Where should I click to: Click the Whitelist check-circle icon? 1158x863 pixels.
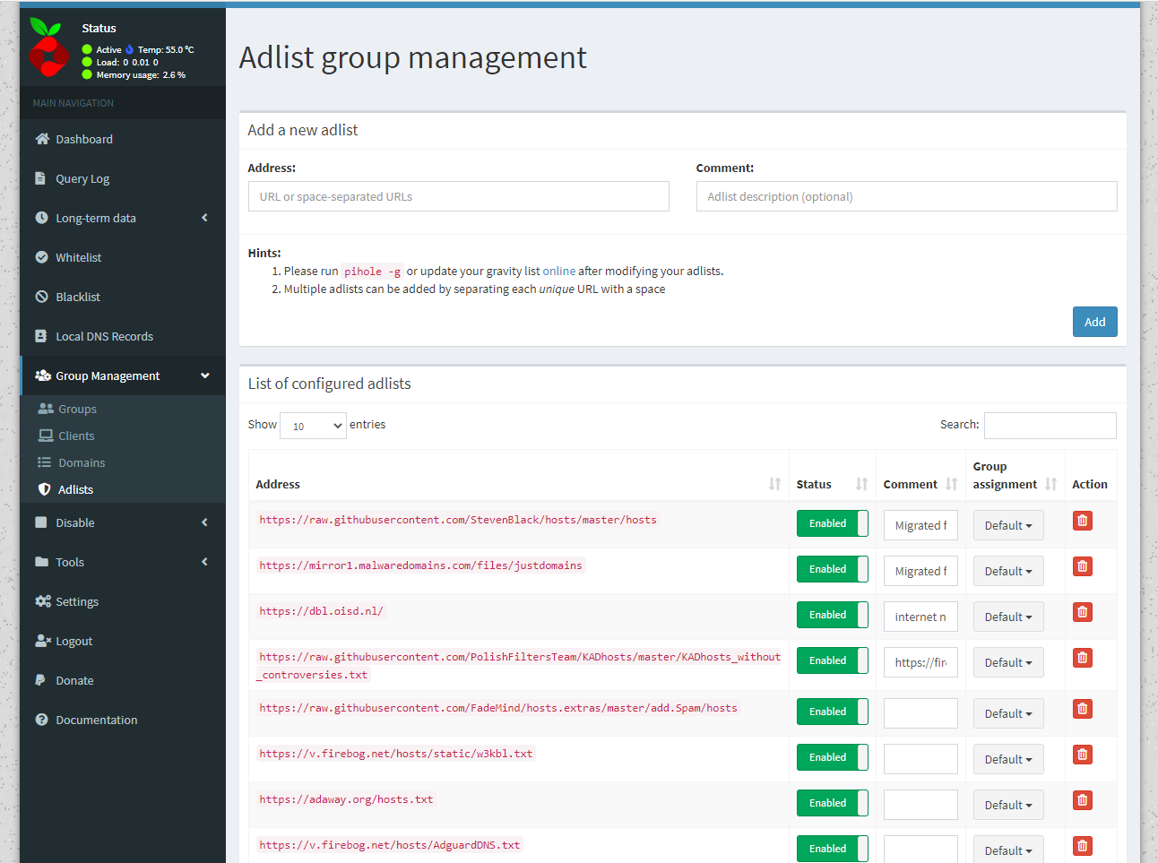click(x=41, y=257)
